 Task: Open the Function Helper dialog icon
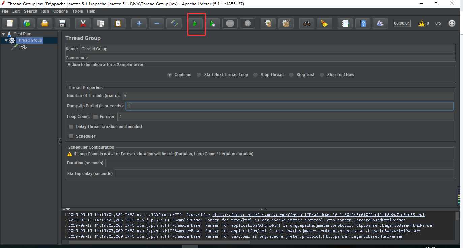click(345, 24)
